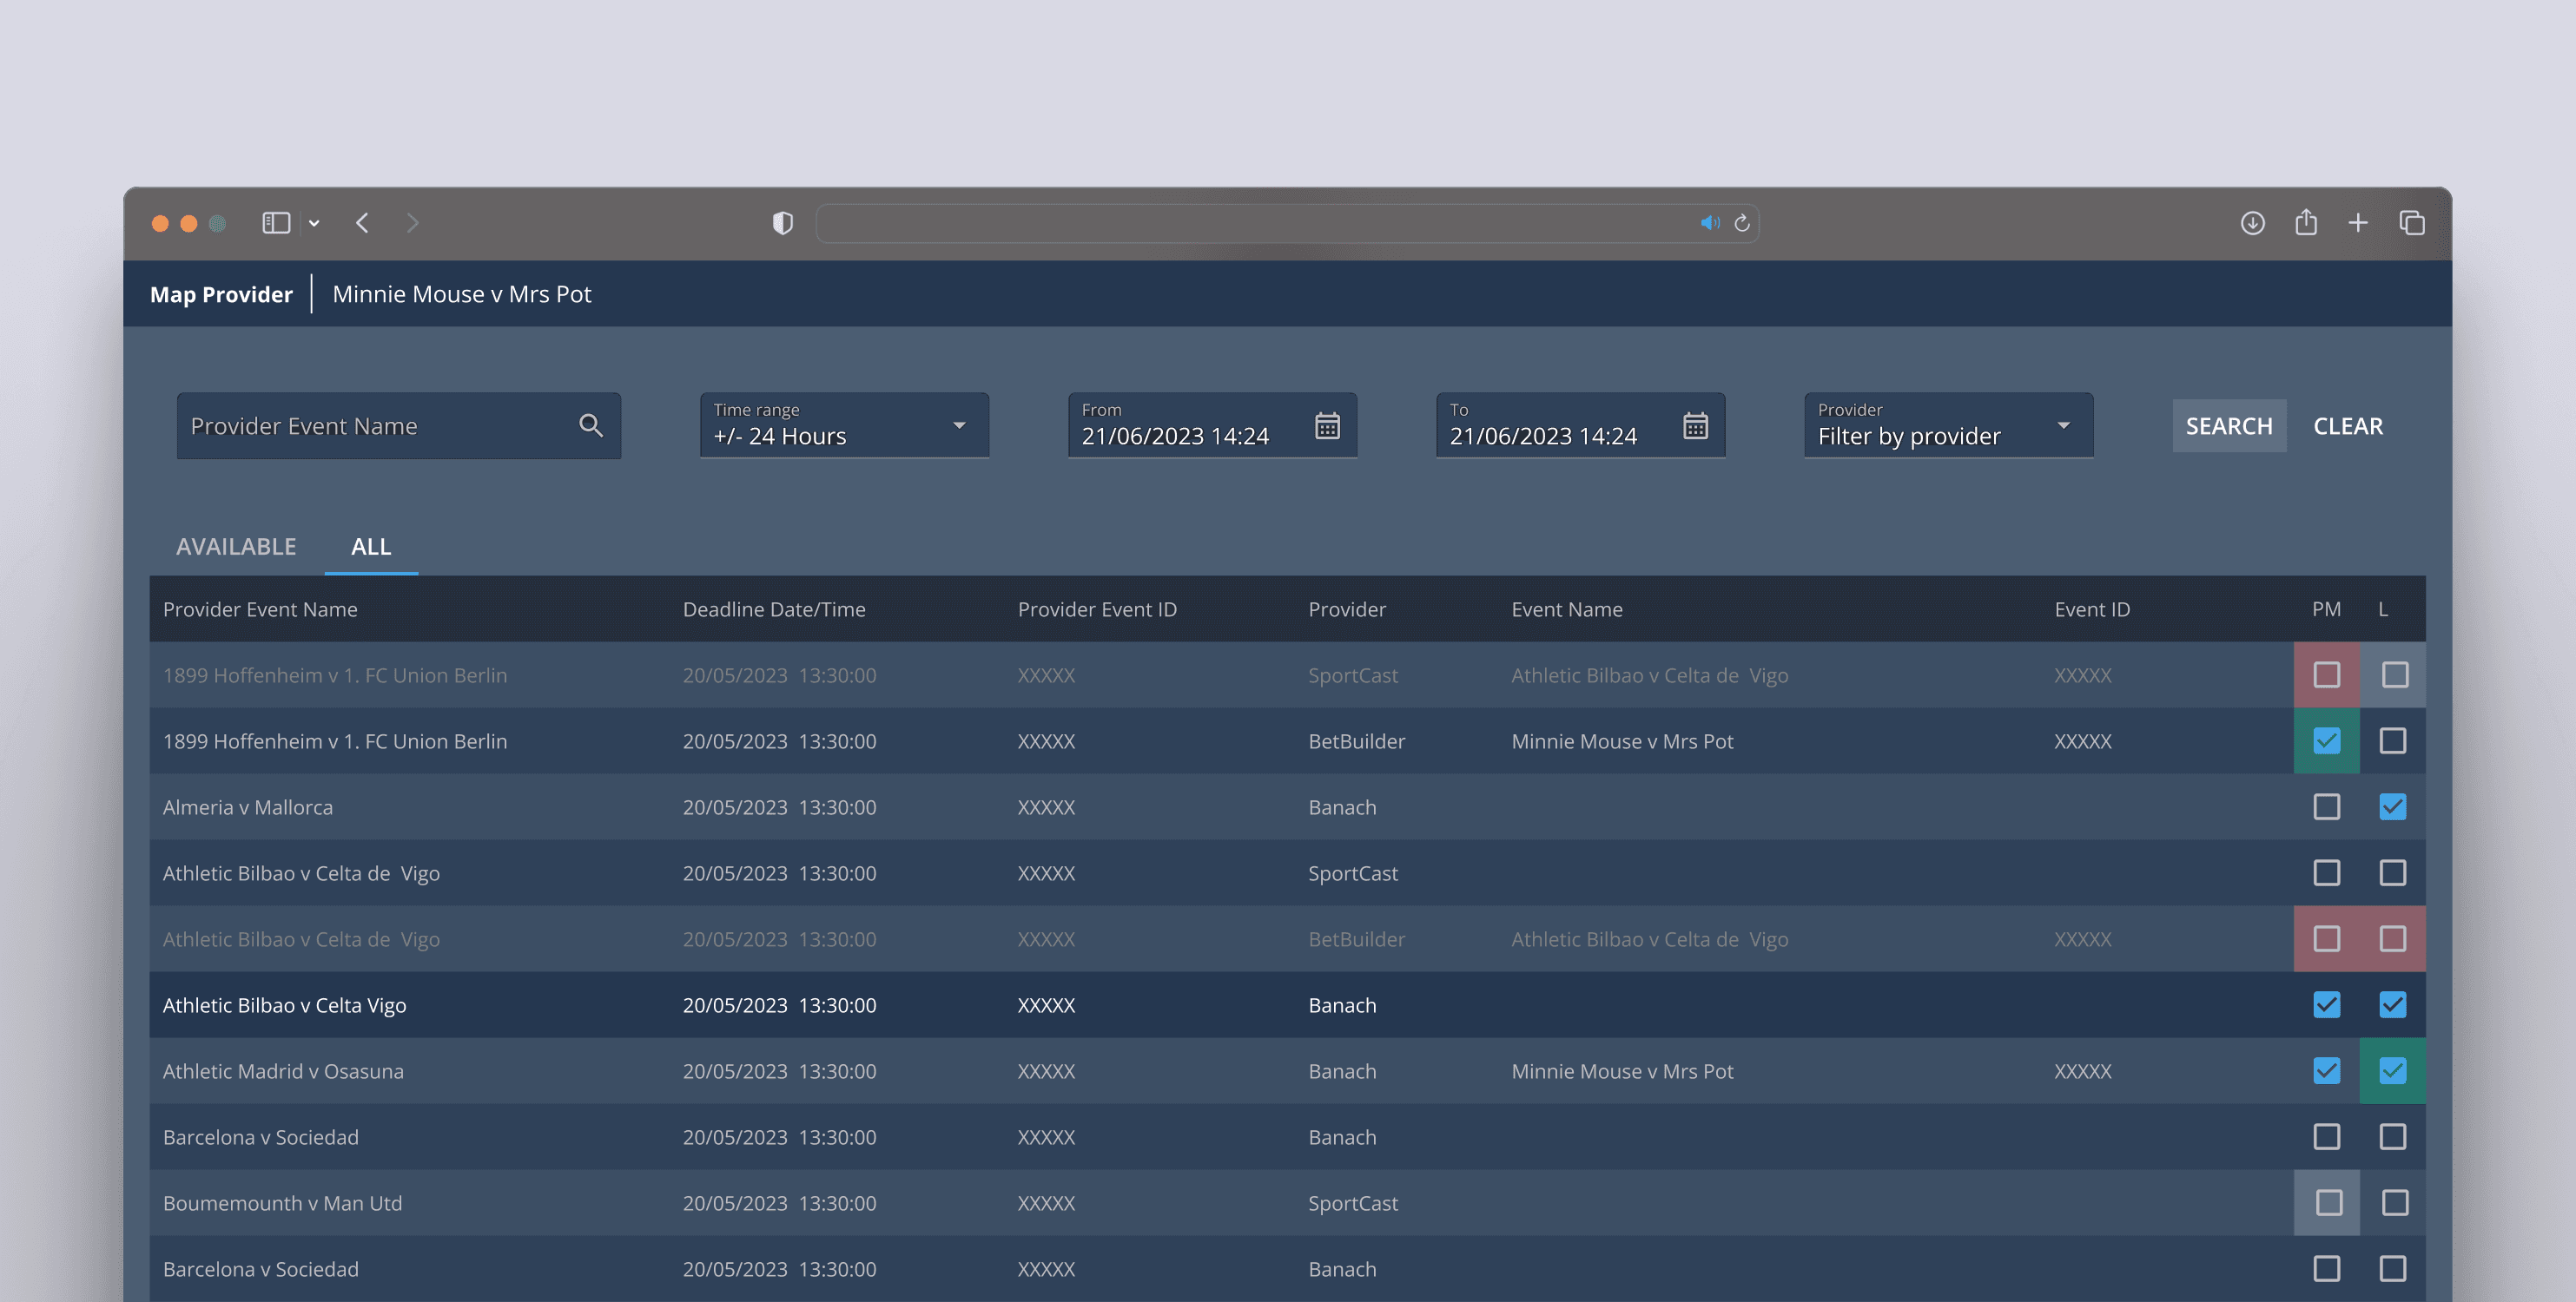Click the browser downloads icon
2576x1302 pixels.
(x=2252, y=223)
